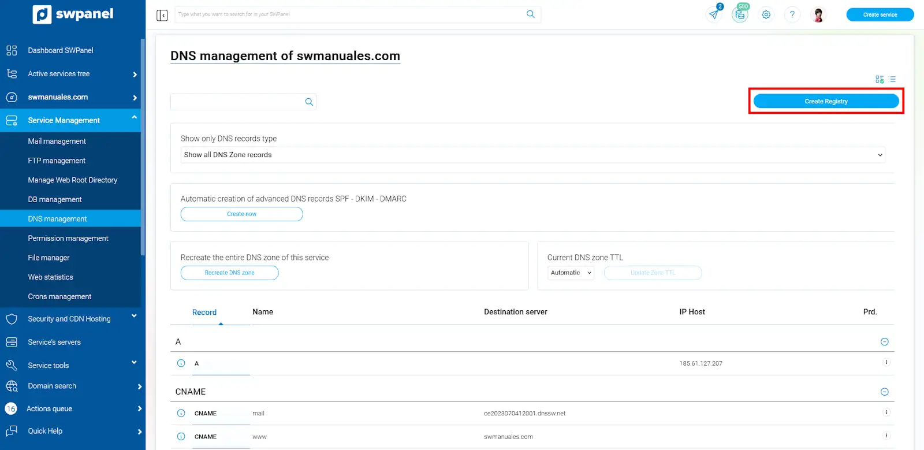Click the search magnifier in the top bar
924x450 pixels.
[530, 14]
